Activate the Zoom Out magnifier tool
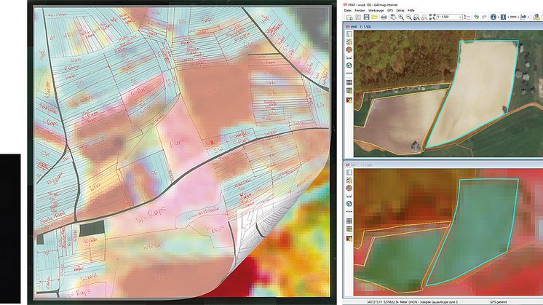 (409, 17)
